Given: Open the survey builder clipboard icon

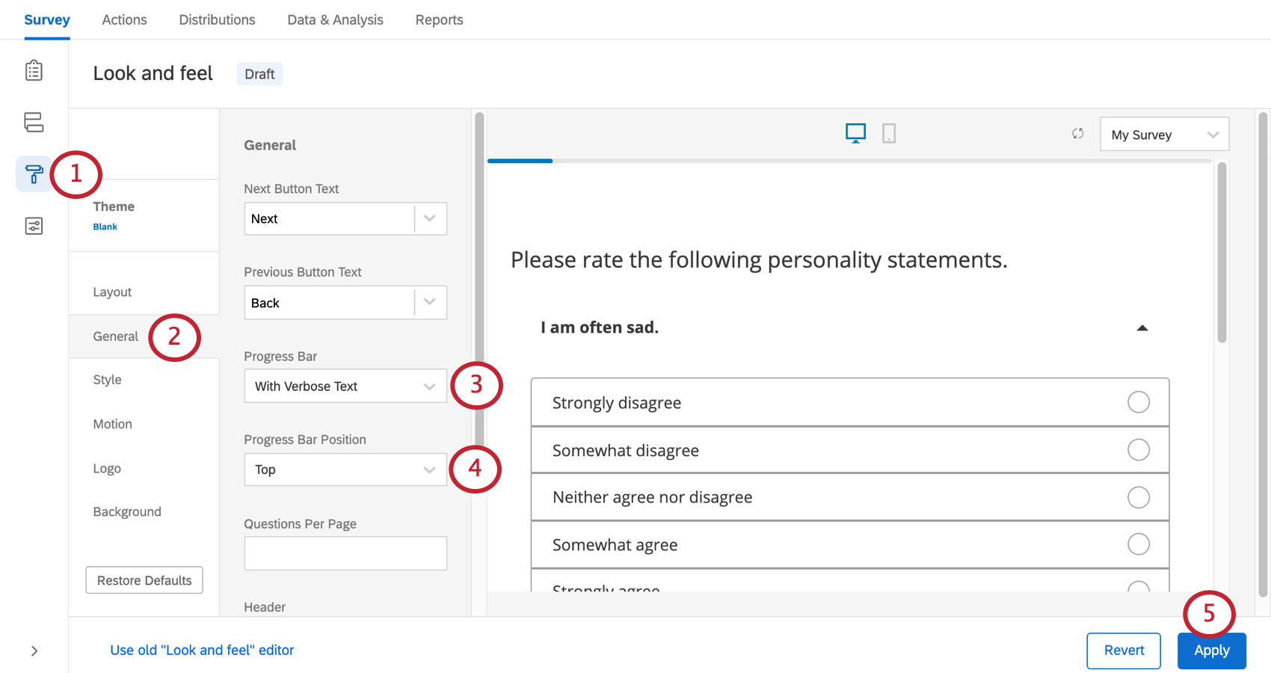Looking at the screenshot, I should click(34, 71).
